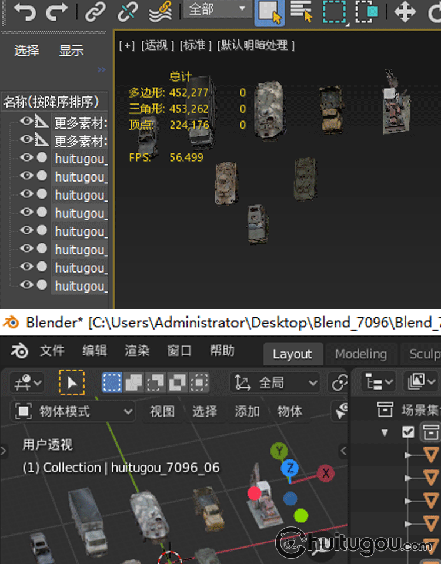Uncheck the Collection checkbox in Blender outliner
Viewport: 441px width, 564px height.
(x=408, y=432)
